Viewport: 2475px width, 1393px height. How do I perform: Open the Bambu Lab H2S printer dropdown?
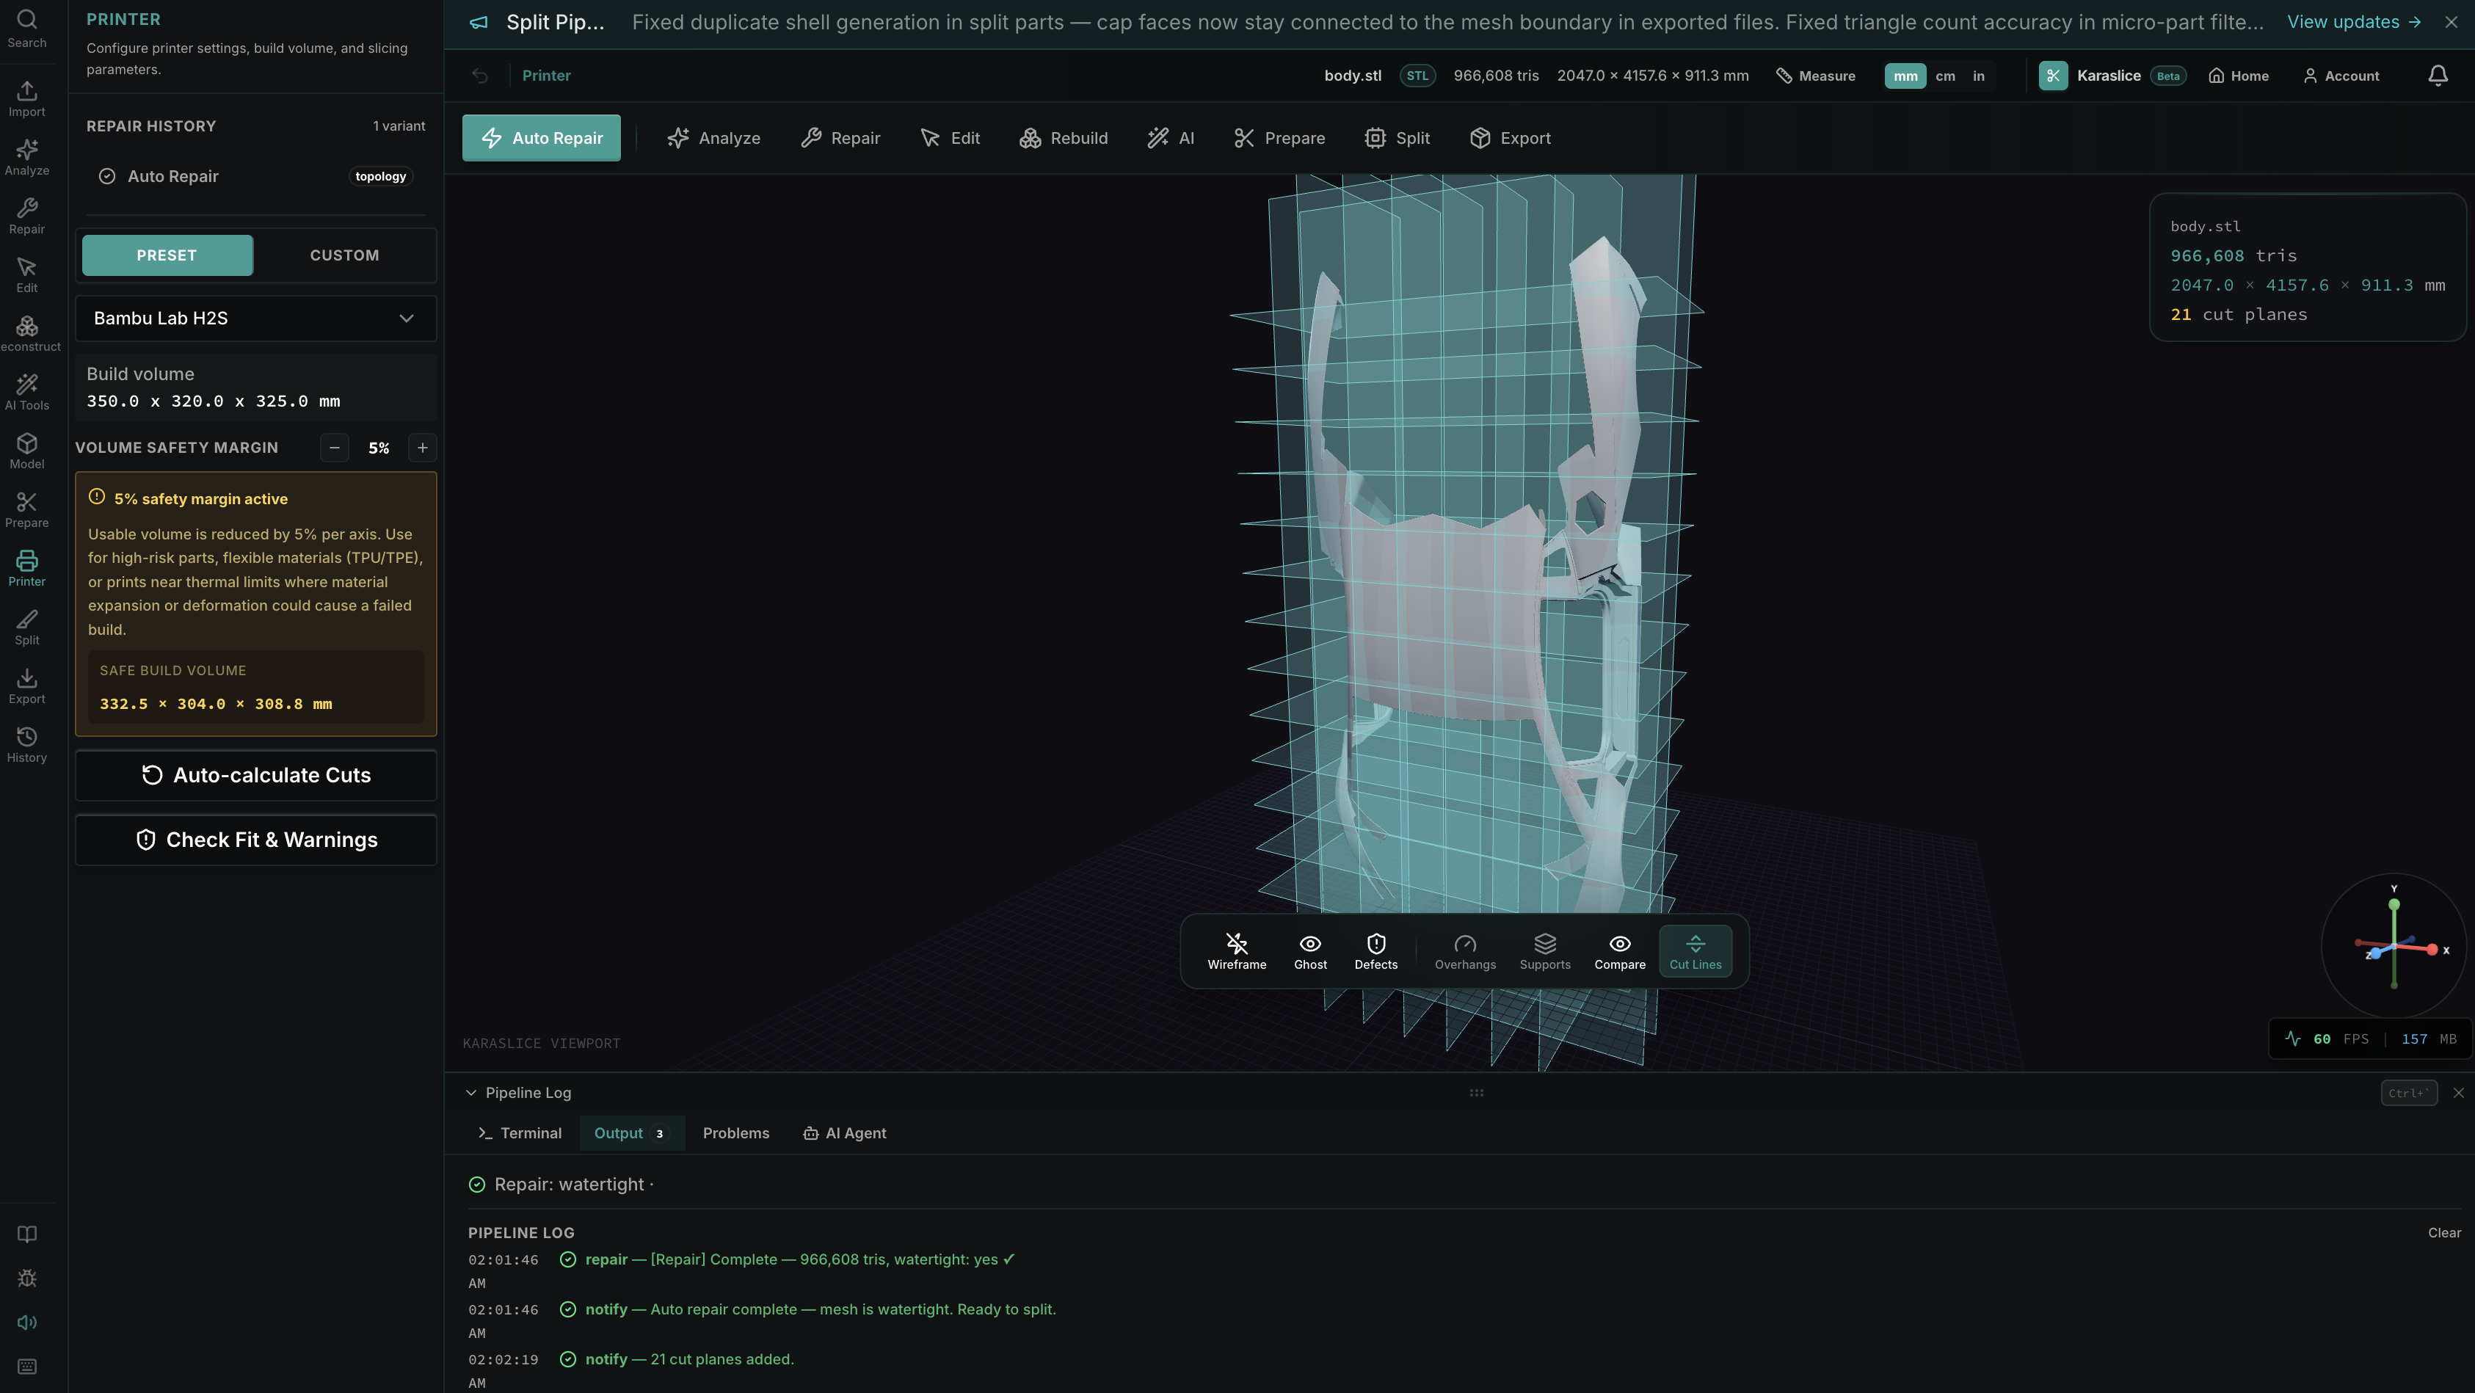point(255,318)
